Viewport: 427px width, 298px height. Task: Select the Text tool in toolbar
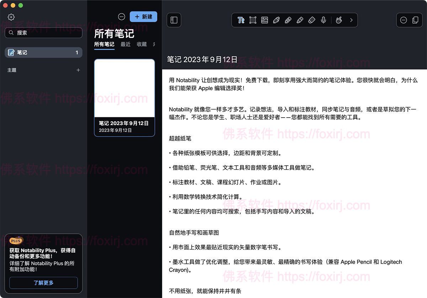241,20
